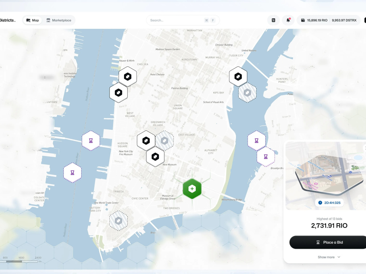
Task: Click the One World Trade Center label
Action: point(107,203)
